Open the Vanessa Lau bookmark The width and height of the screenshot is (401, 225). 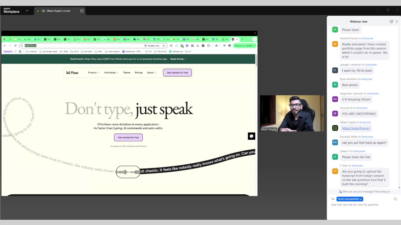[176, 52]
